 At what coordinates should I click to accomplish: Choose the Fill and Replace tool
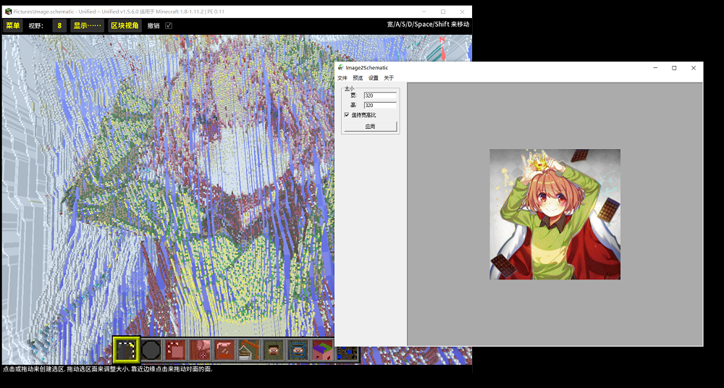pos(200,350)
